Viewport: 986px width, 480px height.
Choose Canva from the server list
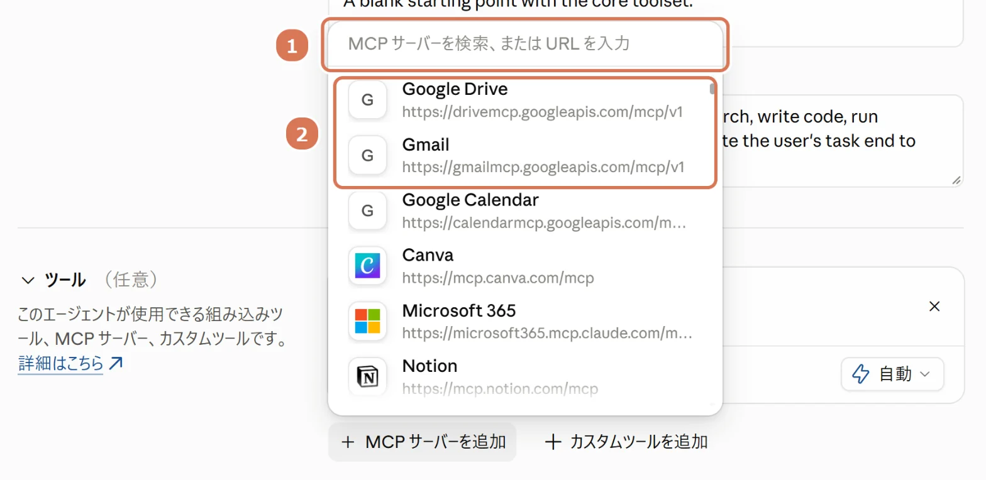(x=525, y=266)
